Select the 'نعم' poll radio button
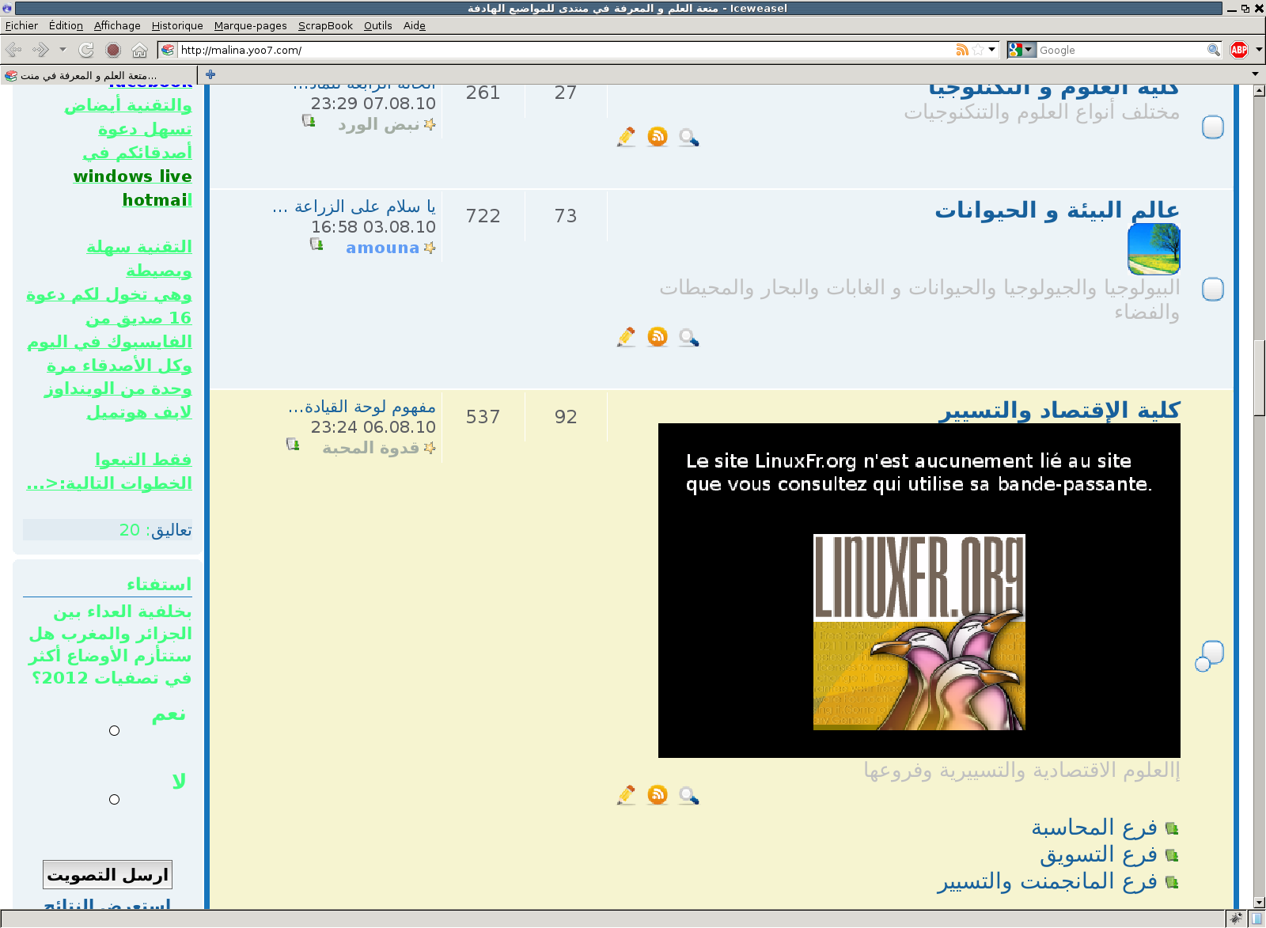 pos(115,731)
